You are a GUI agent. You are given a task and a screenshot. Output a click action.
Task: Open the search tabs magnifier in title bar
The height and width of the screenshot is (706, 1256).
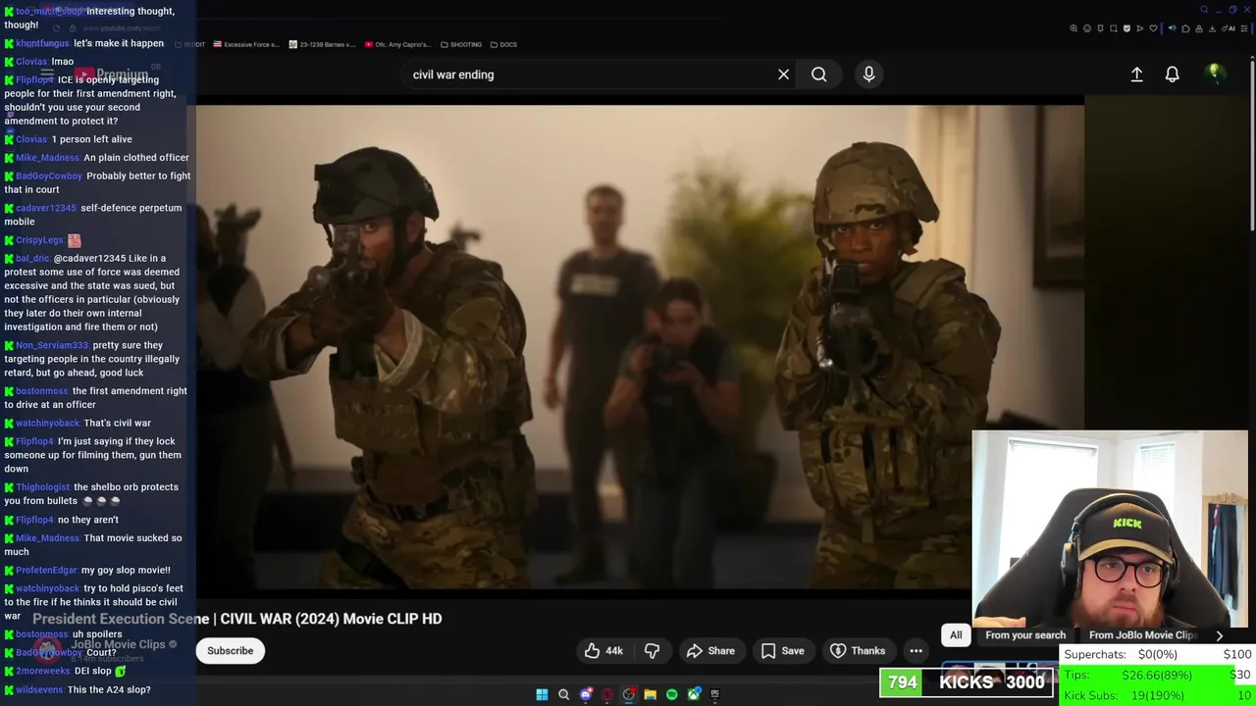tap(1204, 10)
